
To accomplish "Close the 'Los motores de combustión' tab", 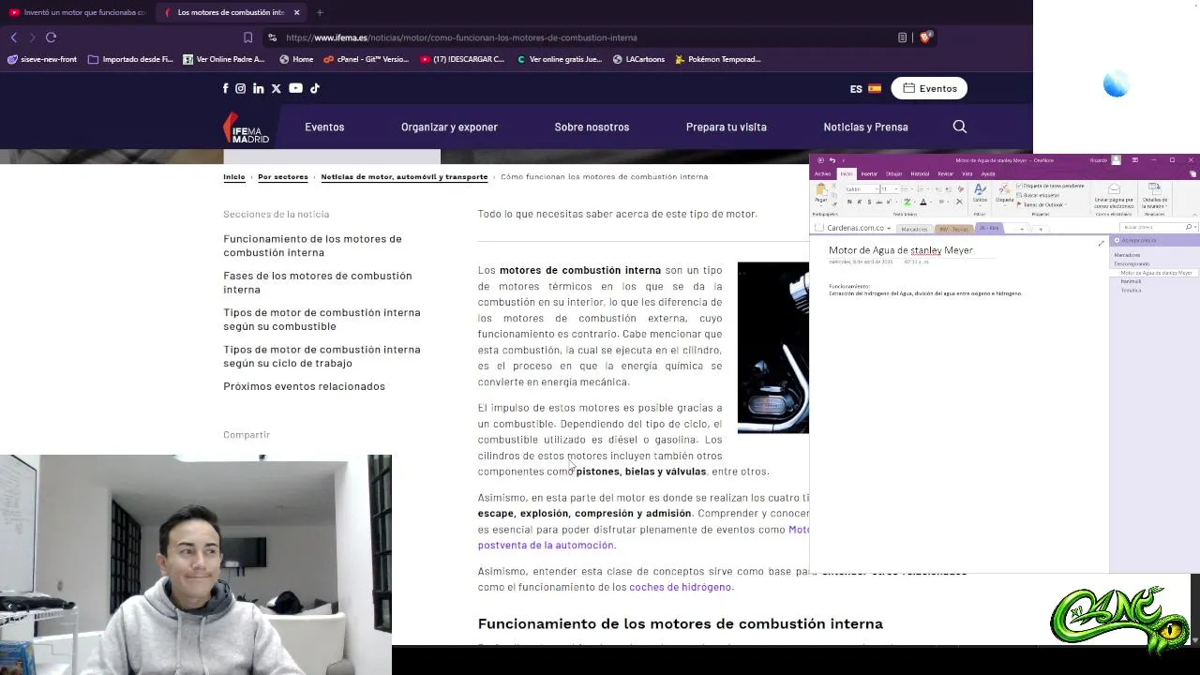I will point(296,12).
